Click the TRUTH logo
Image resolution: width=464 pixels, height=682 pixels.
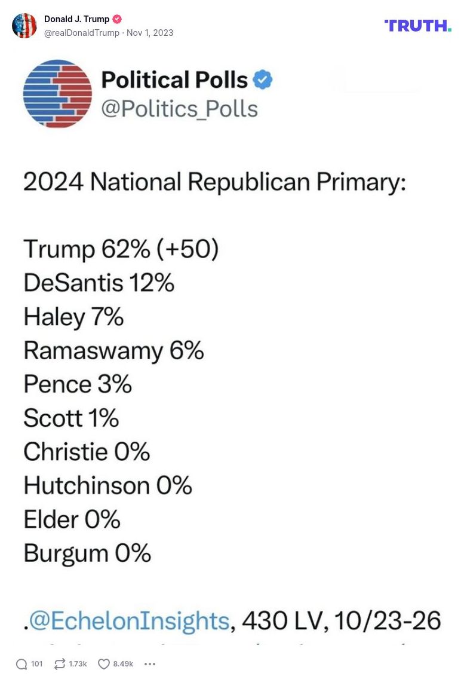[418, 26]
